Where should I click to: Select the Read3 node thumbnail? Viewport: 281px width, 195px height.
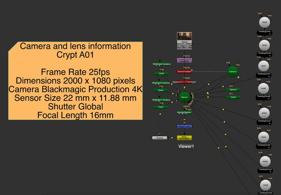click(184, 36)
